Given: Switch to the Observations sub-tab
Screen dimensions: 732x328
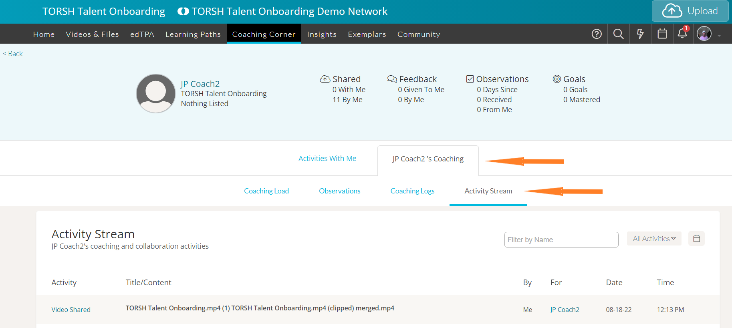Looking at the screenshot, I should point(339,191).
